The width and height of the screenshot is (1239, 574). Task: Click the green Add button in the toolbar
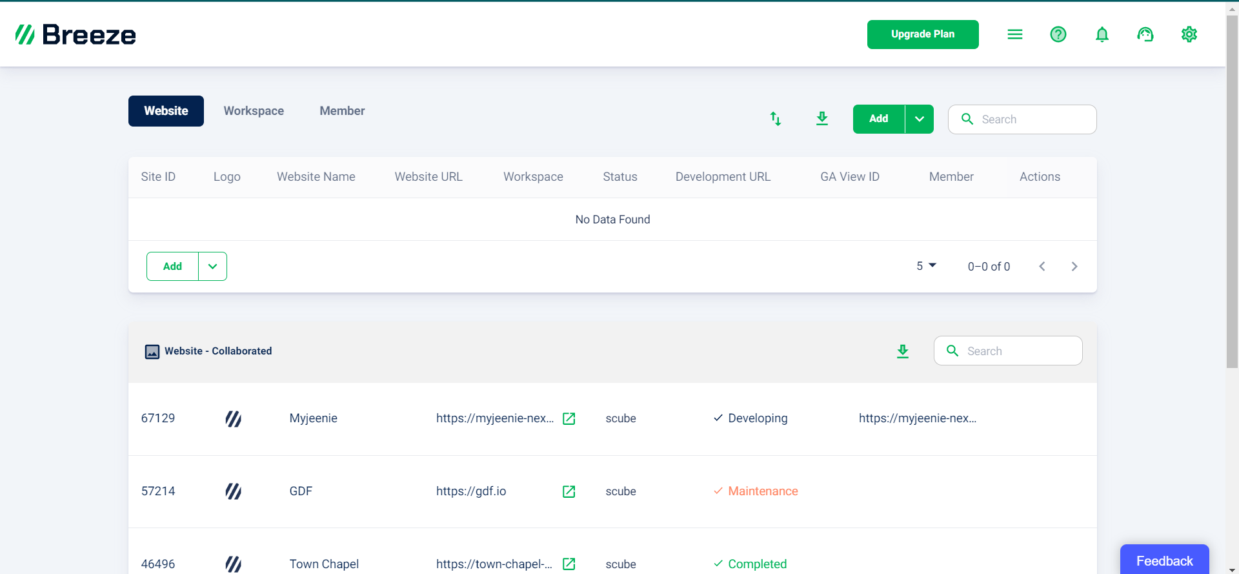pyautogui.click(x=879, y=119)
